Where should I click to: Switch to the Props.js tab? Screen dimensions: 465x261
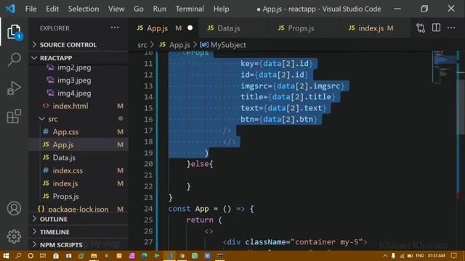(301, 28)
